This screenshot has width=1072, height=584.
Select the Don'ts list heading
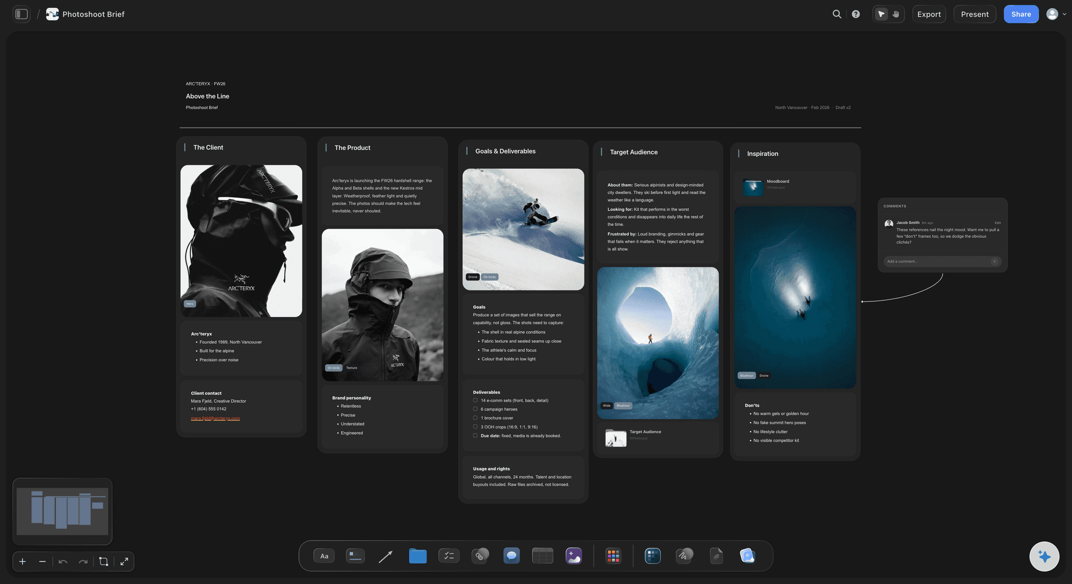tap(752, 406)
